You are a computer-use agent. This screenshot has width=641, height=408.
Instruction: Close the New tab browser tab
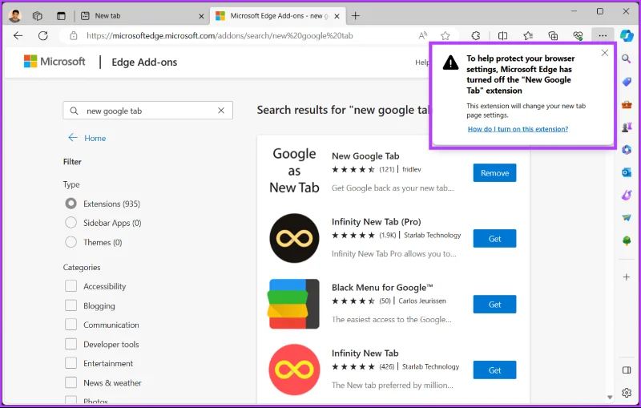tap(201, 16)
